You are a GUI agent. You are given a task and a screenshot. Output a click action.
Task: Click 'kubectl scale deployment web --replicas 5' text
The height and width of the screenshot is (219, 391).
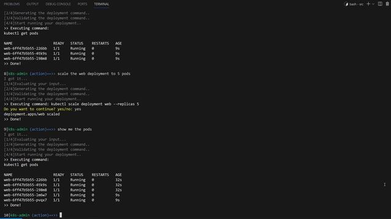tap(95, 104)
